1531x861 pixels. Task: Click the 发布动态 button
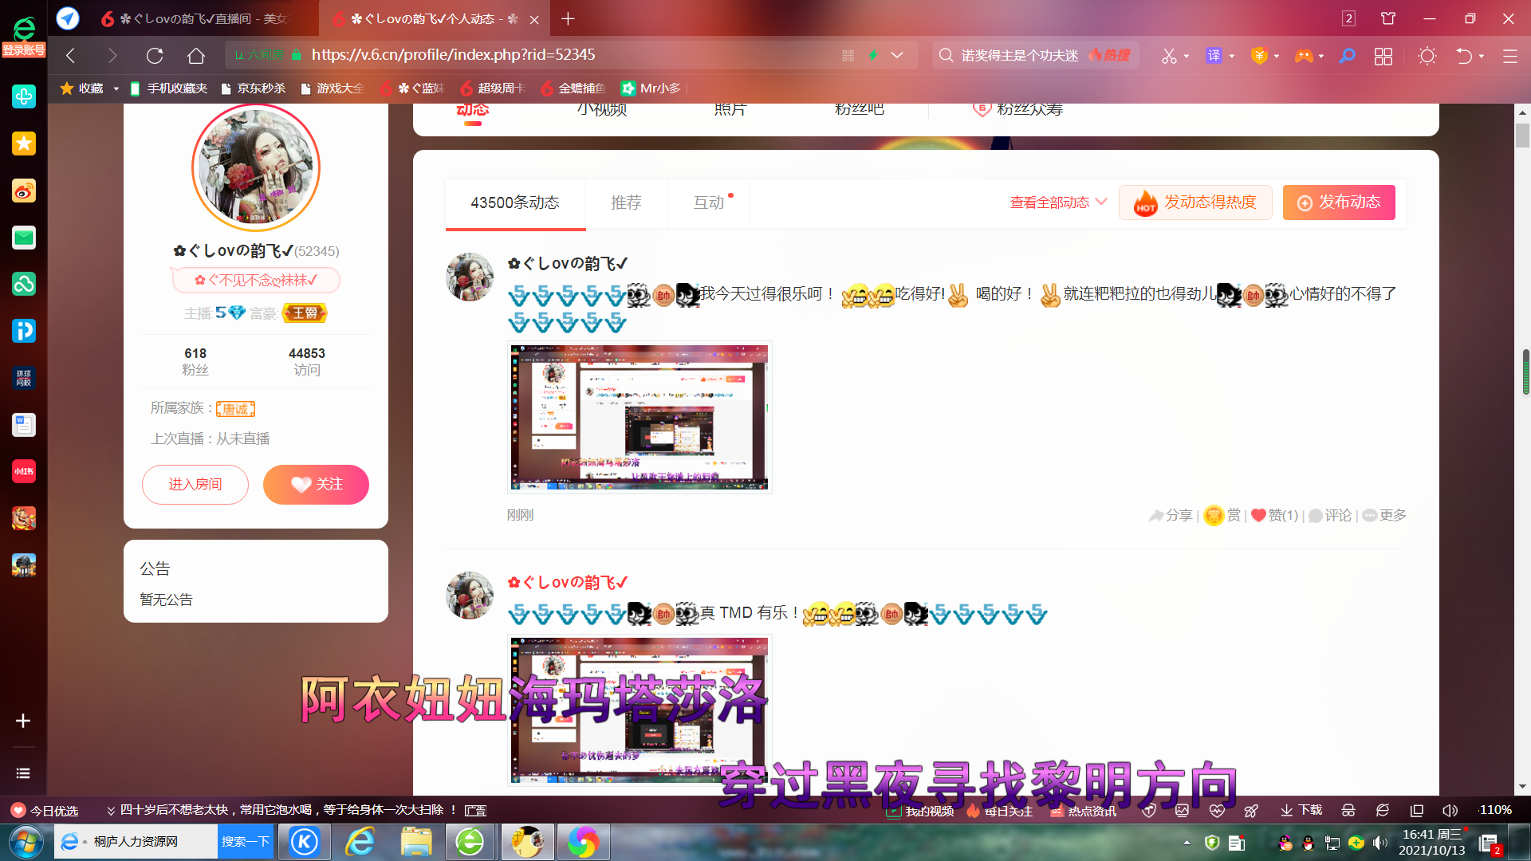(x=1339, y=202)
